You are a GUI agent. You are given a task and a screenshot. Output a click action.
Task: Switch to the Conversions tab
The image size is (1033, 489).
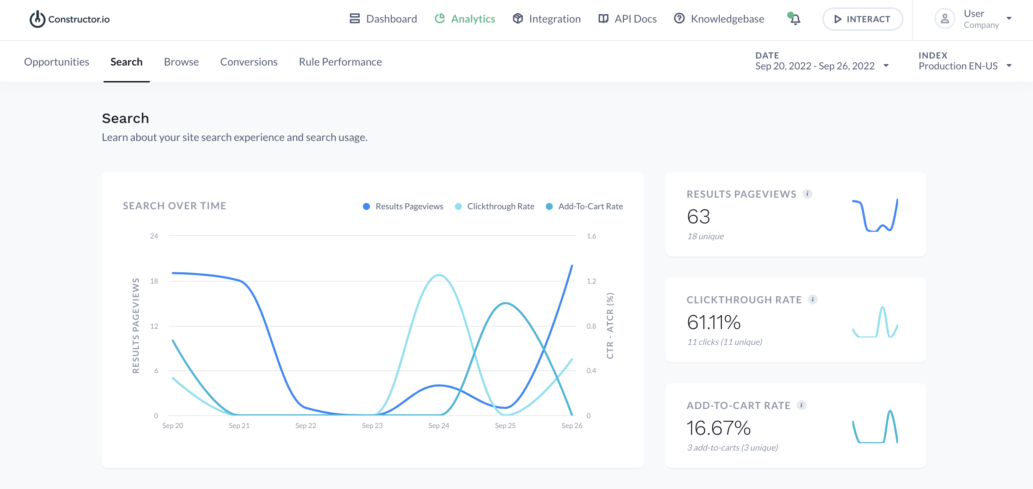coord(249,62)
